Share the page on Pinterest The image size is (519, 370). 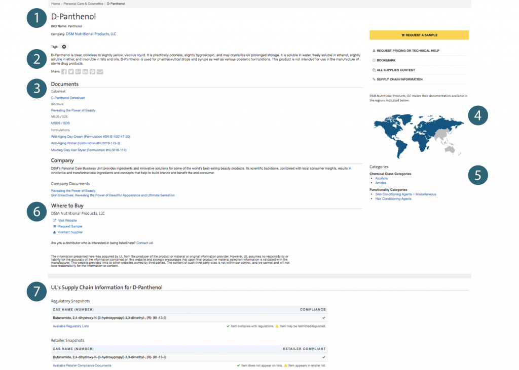[x=92, y=72]
